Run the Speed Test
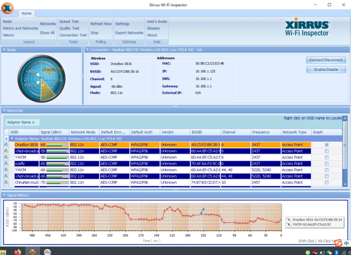The image size is (351, 255). tap(69, 21)
